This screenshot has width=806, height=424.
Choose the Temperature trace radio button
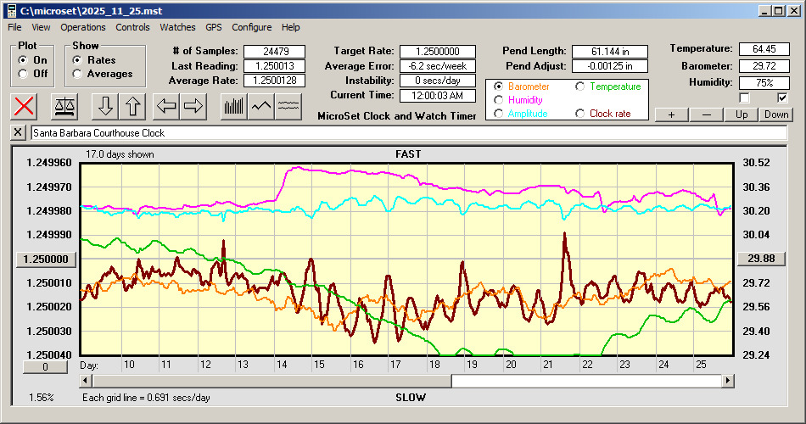tap(580, 86)
